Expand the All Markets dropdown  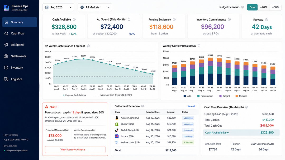(95, 7)
